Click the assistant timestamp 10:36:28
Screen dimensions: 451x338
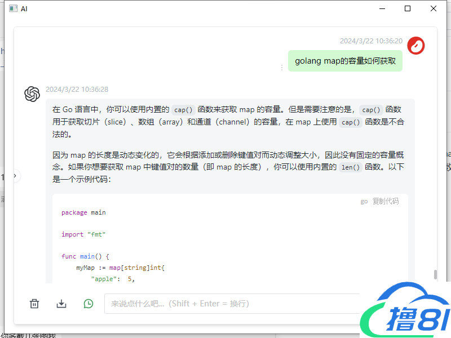77,90
